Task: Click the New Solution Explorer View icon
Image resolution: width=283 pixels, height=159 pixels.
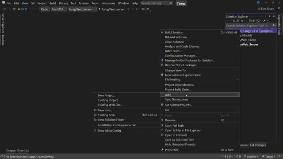Action: [x=162, y=75]
